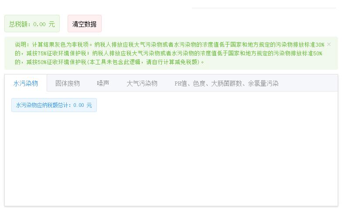342x211 pixels.
Task: Click the 元 unit in the 总税额 box
Action: tap(52, 24)
